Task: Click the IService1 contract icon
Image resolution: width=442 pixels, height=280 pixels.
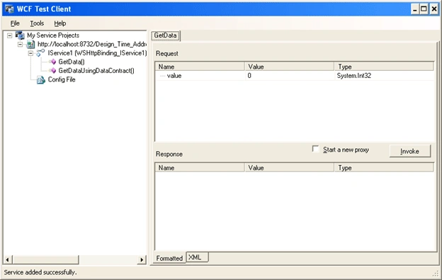Action: pos(40,52)
